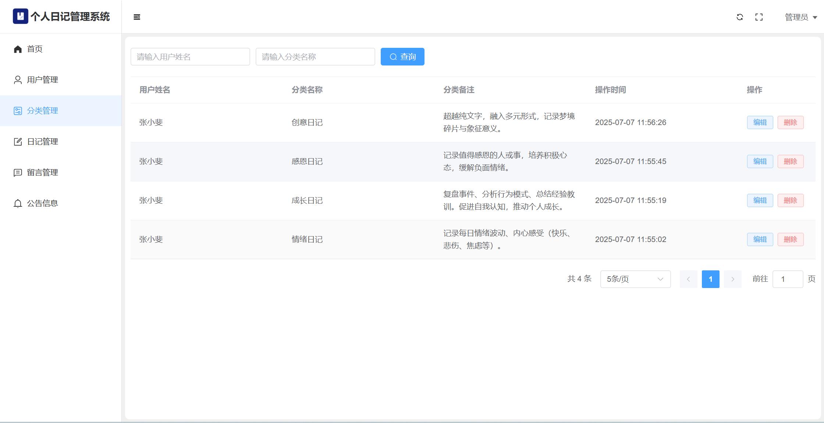Click the diary management edit icon
The width and height of the screenshot is (824, 423).
point(18,142)
